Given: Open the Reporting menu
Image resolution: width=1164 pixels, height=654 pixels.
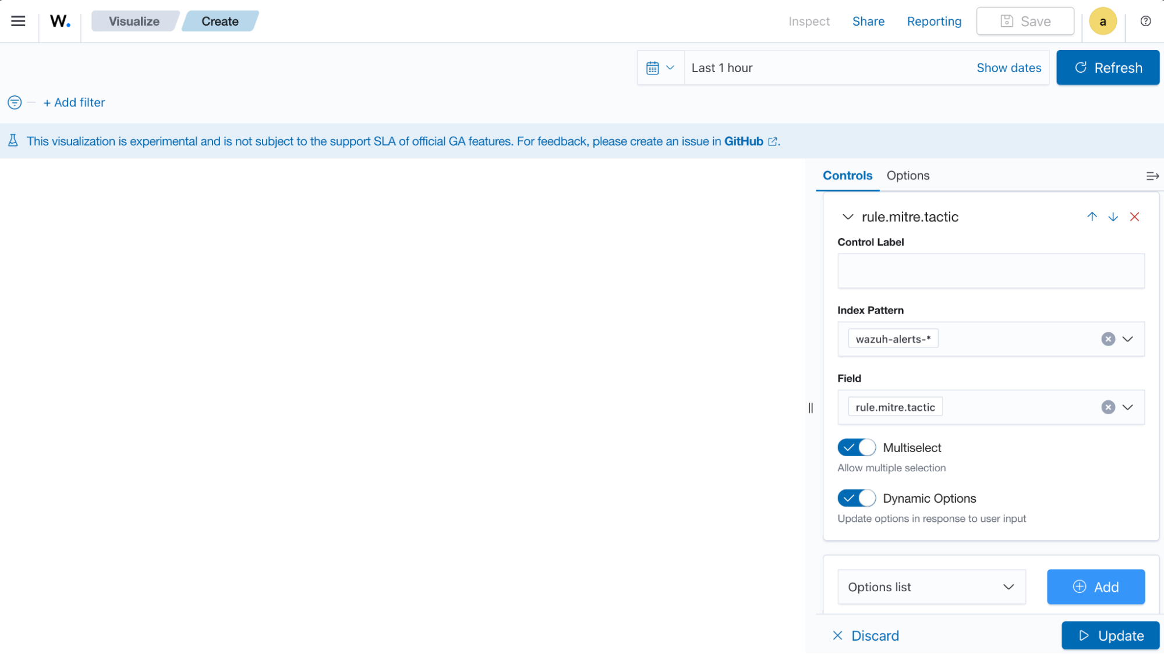Looking at the screenshot, I should click(x=933, y=21).
